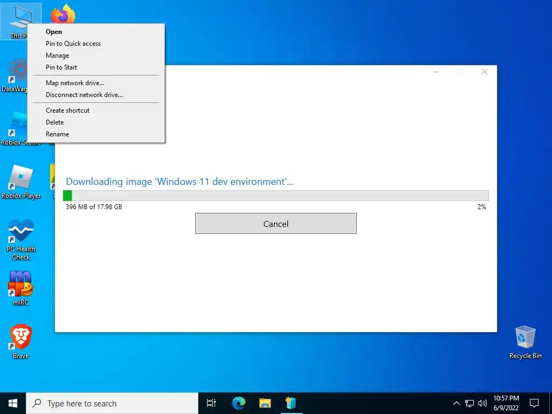This screenshot has width=552, height=414.
Task: Select the DataWag desktop shortcut
Action: (15, 75)
